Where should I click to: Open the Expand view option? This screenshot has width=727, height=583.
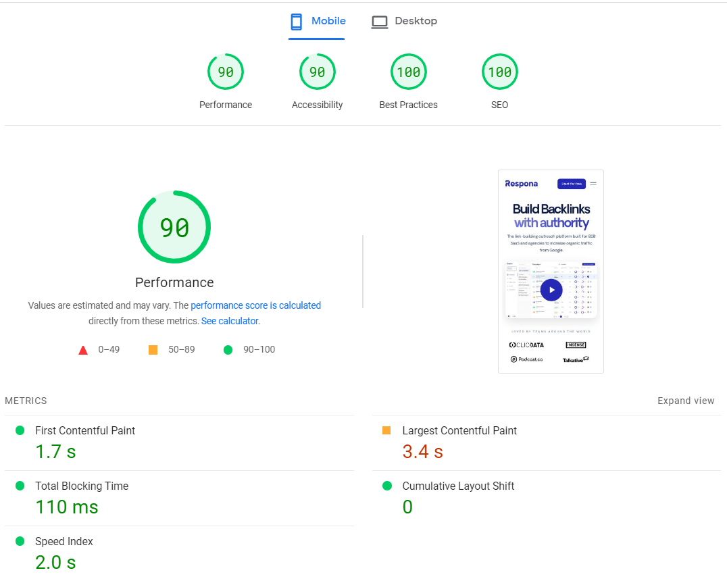pyautogui.click(x=686, y=400)
